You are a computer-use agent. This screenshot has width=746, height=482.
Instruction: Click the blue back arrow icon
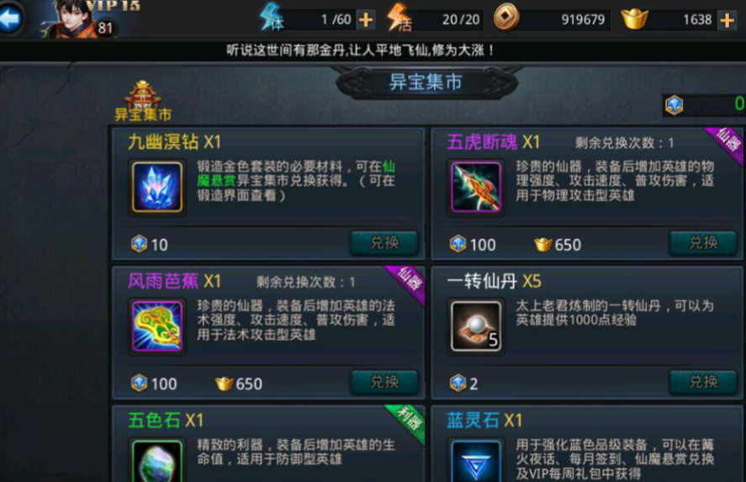[12, 18]
